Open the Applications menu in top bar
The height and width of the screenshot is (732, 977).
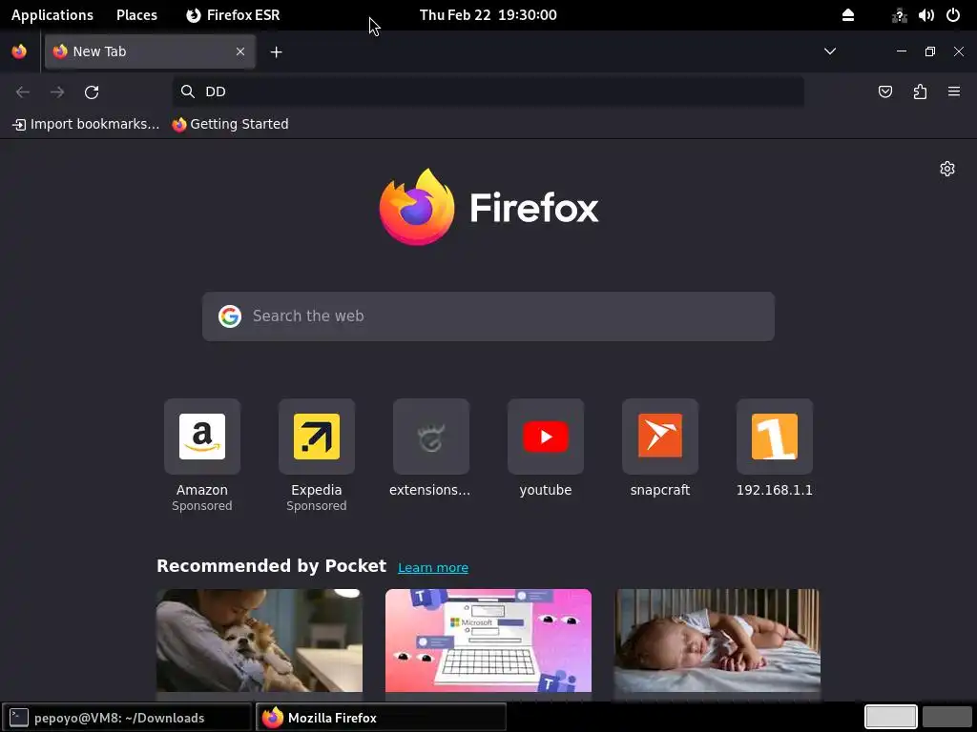[x=52, y=15]
